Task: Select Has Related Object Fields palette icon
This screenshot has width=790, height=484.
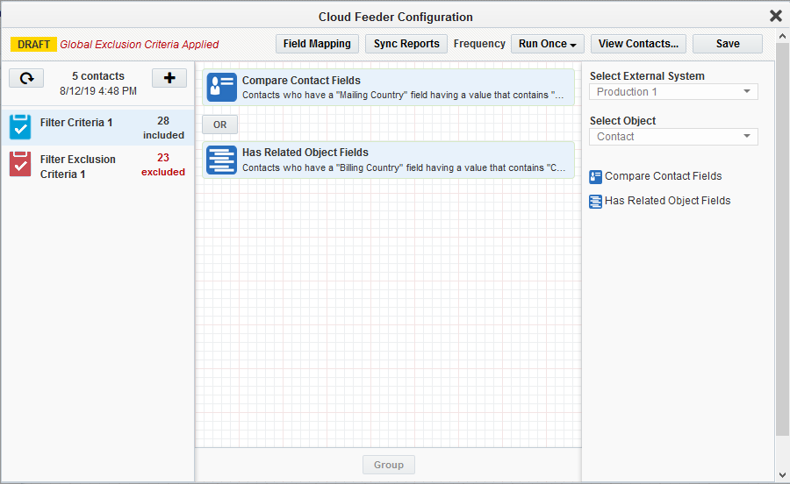Action: tap(596, 201)
